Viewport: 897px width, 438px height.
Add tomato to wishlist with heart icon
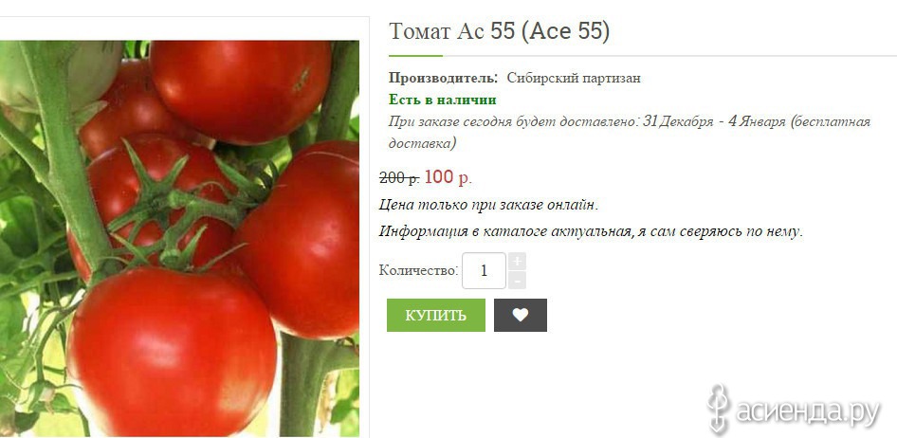coord(520,315)
